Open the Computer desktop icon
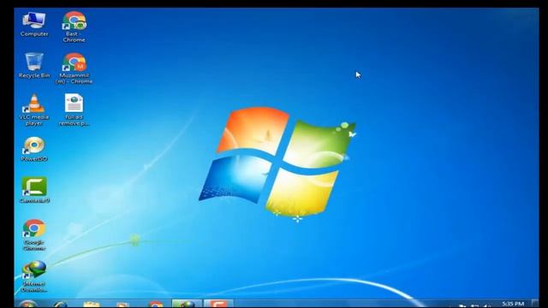Image resolution: width=548 pixels, height=308 pixels. [34, 25]
